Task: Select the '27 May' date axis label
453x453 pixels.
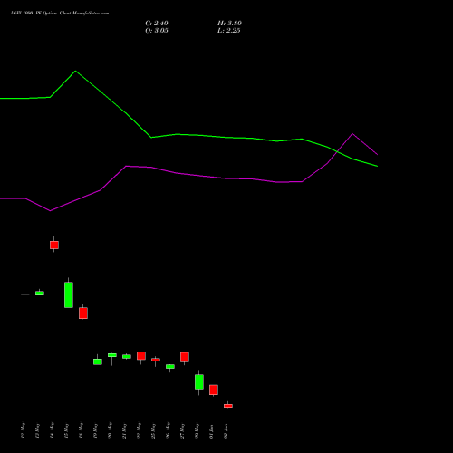Action: (x=182, y=430)
